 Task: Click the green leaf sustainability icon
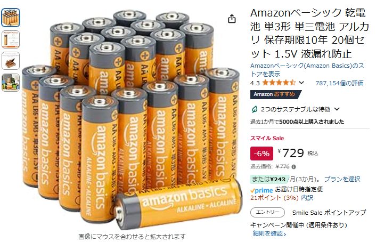coord(254,109)
